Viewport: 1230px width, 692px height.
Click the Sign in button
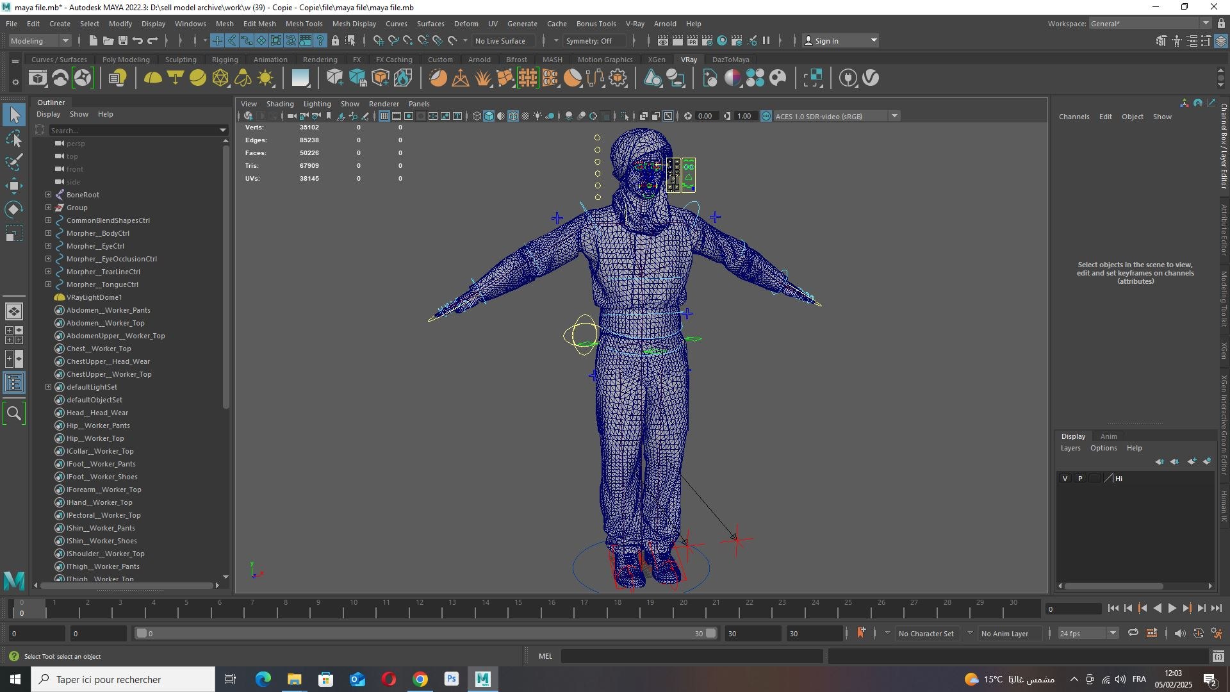(840, 40)
